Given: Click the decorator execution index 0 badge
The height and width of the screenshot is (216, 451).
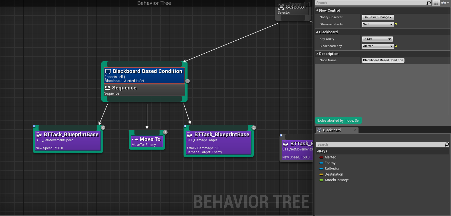Looking at the screenshot, I should point(188,81).
